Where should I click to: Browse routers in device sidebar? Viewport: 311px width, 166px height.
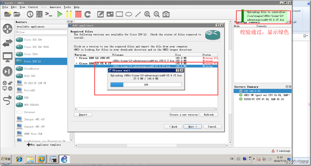(8, 28)
